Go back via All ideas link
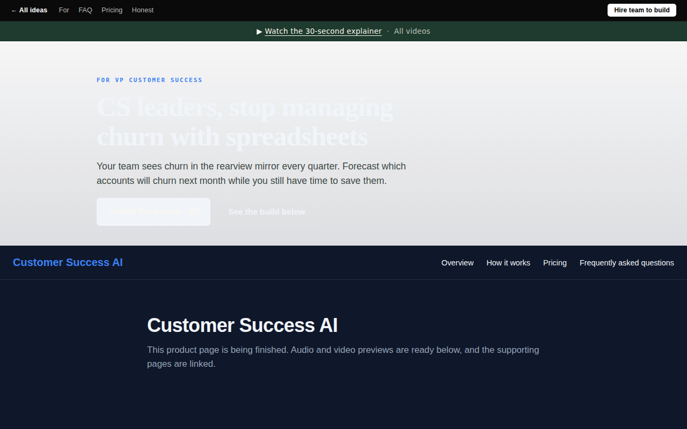 point(29,10)
